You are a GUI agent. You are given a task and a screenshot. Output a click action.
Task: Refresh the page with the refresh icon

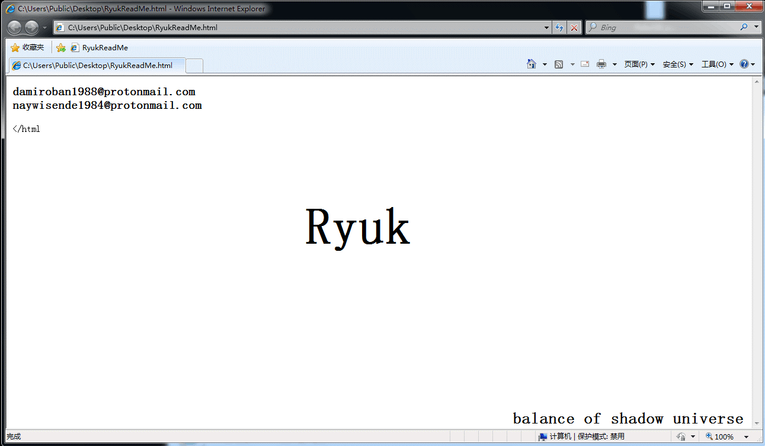pos(559,27)
